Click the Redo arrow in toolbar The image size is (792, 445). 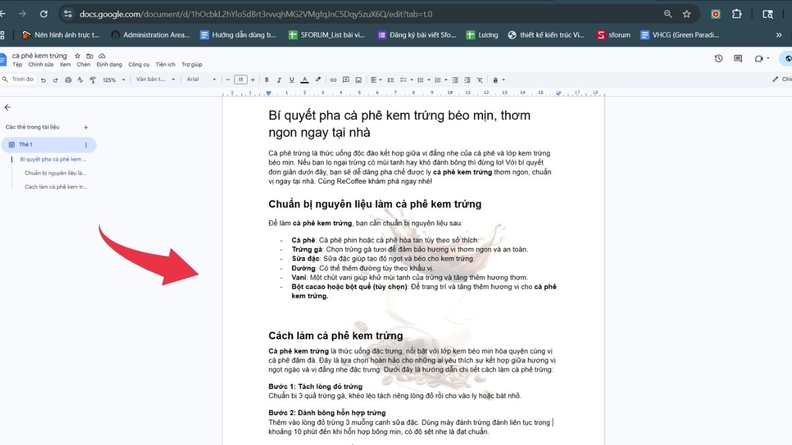(55, 80)
